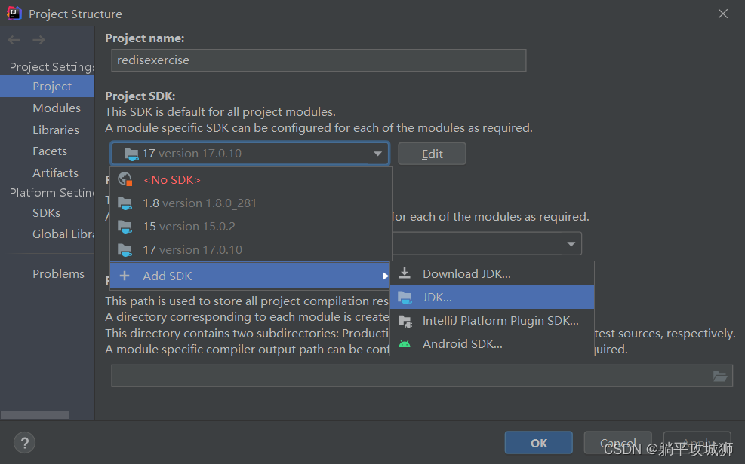Collapse the Project SDK dropdown arrow
Screen dimensions: 745x464
[x=377, y=154]
